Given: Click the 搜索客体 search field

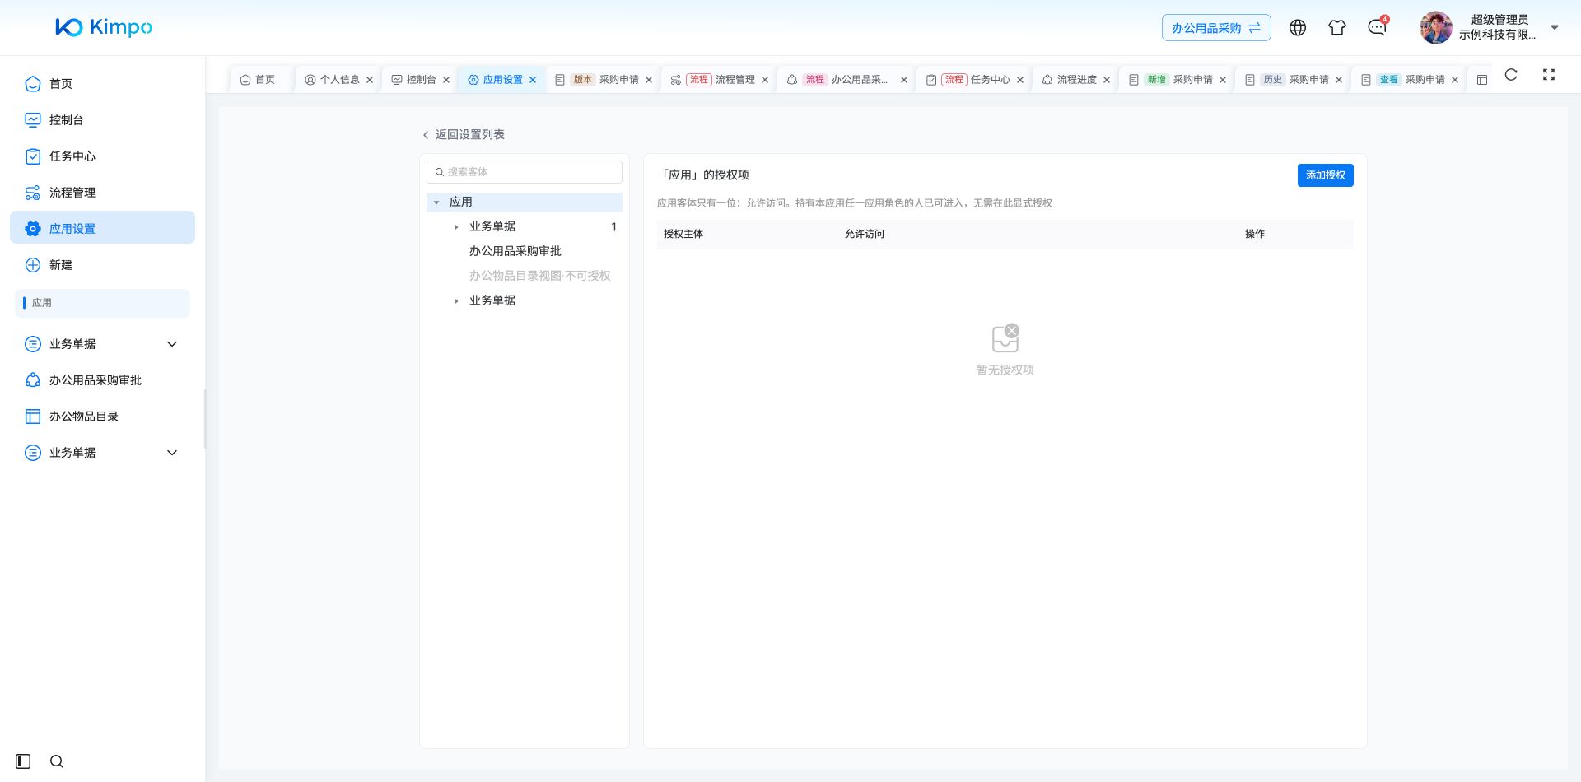Looking at the screenshot, I should [x=525, y=172].
